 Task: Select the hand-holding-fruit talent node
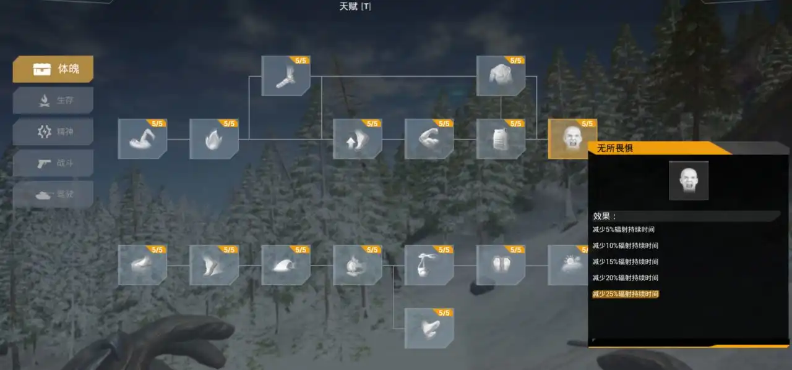pyautogui.click(x=358, y=265)
